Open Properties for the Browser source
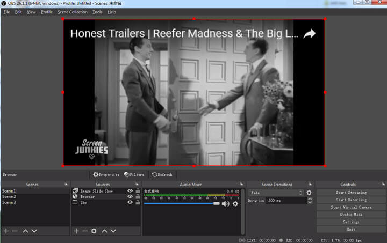 [106, 174]
